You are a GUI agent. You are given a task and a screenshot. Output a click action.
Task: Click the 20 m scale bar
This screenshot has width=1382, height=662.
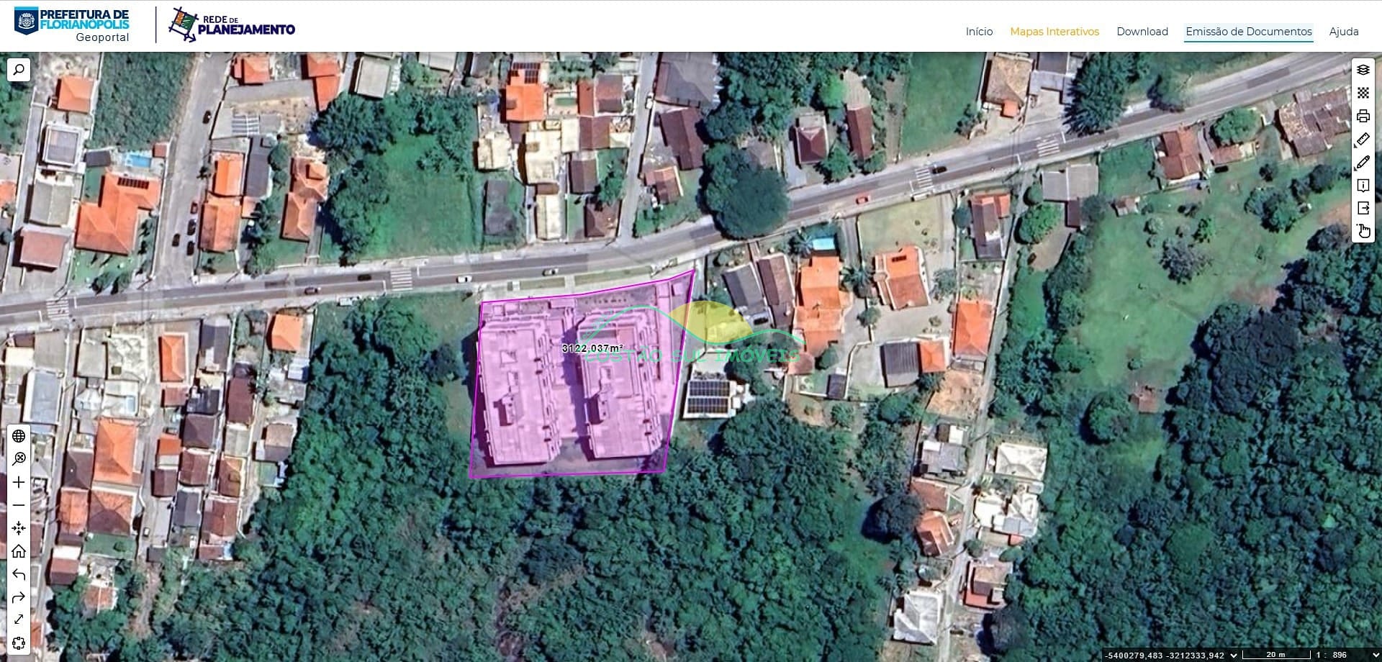(x=1273, y=655)
